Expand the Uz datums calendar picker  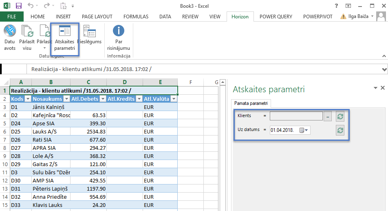(x=304, y=130)
